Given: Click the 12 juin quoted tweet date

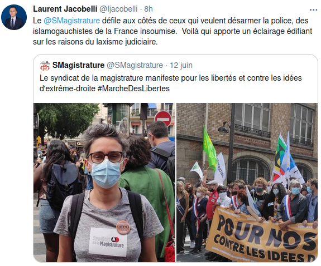Looking at the screenshot, I should click(181, 65).
